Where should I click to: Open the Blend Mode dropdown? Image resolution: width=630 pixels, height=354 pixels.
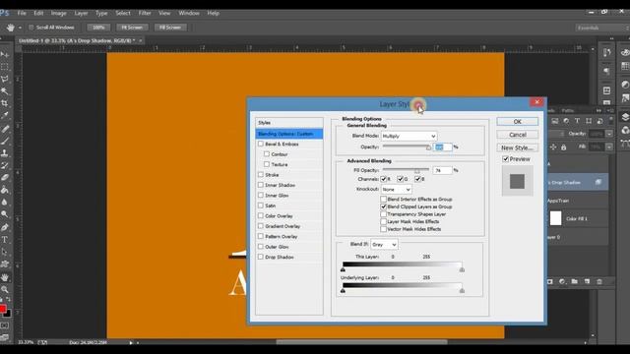pos(409,136)
